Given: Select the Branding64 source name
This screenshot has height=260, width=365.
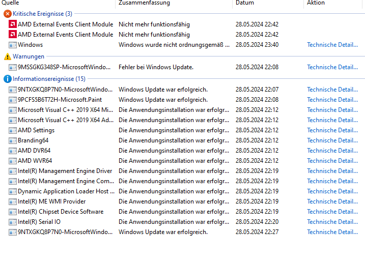Looking at the screenshot, I should pyautogui.click(x=33, y=140).
